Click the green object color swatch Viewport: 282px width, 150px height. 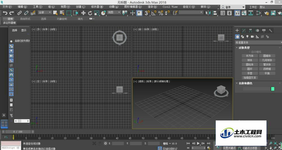tap(273, 89)
